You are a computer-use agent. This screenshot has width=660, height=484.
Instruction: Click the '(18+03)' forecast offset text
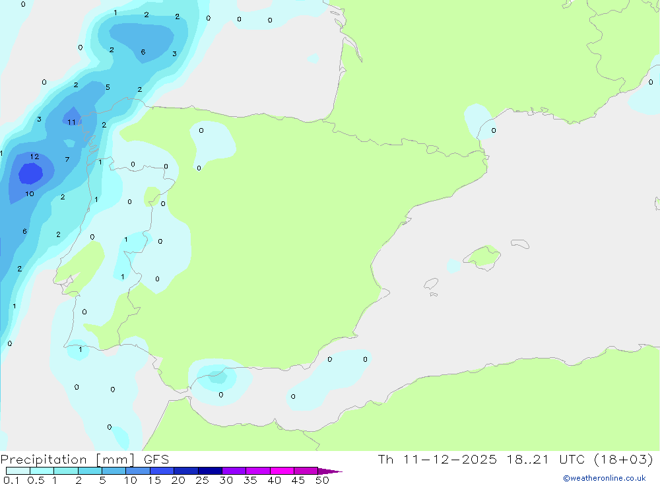click(x=624, y=460)
